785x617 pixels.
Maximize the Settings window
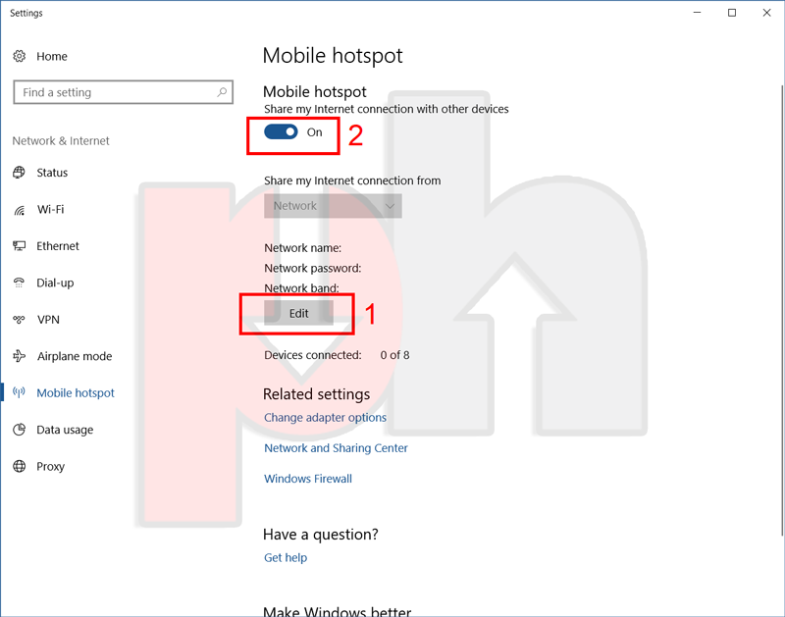tap(732, 13)
